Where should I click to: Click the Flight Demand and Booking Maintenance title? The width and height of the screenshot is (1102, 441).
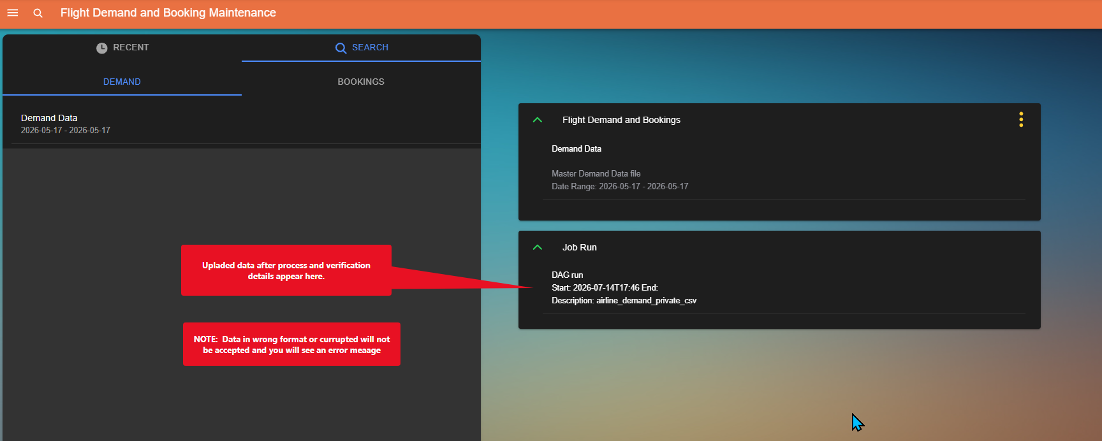168,13
